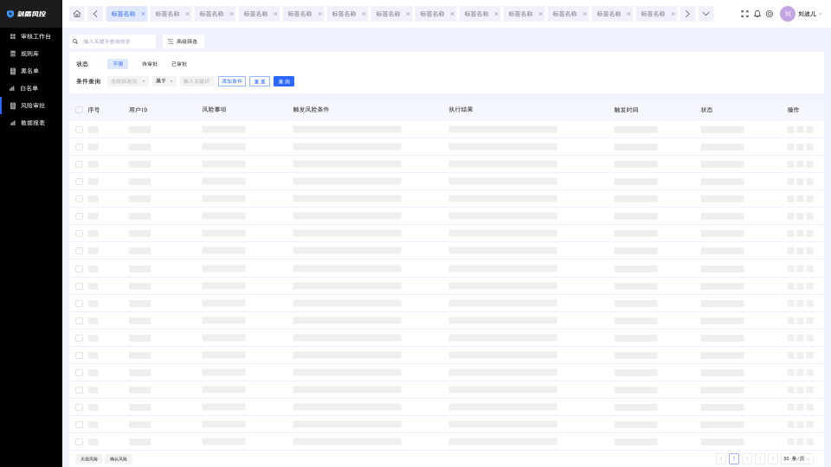Click the 重置 reset button

click(x=260, y=81)
